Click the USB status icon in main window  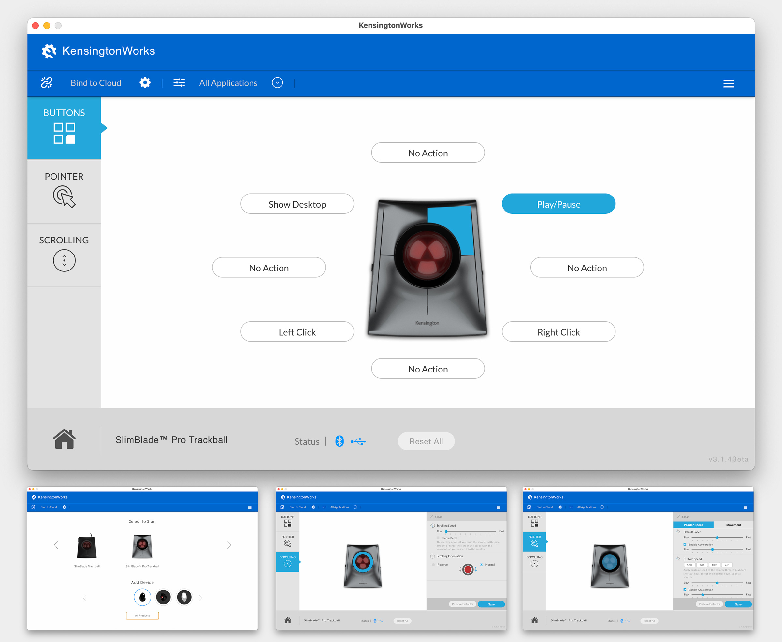tap(358, 441)
